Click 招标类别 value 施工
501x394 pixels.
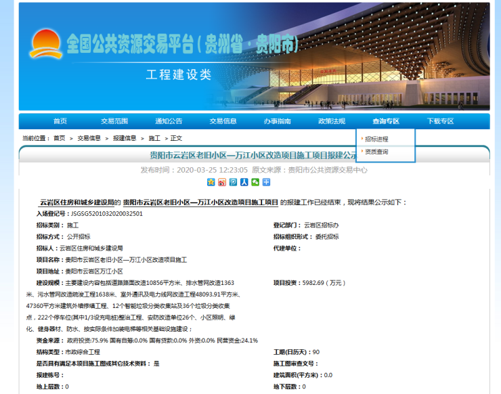[x=72, y=225]
